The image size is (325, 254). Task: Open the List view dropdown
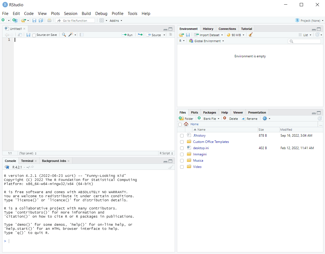pos(305,35)
